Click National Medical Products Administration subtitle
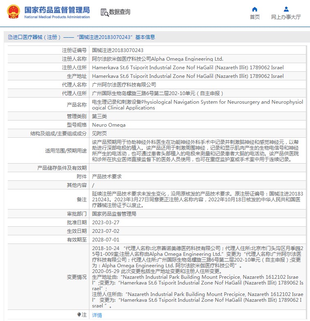The height and width of the screenshot is (321, 310). coord(57,17)
